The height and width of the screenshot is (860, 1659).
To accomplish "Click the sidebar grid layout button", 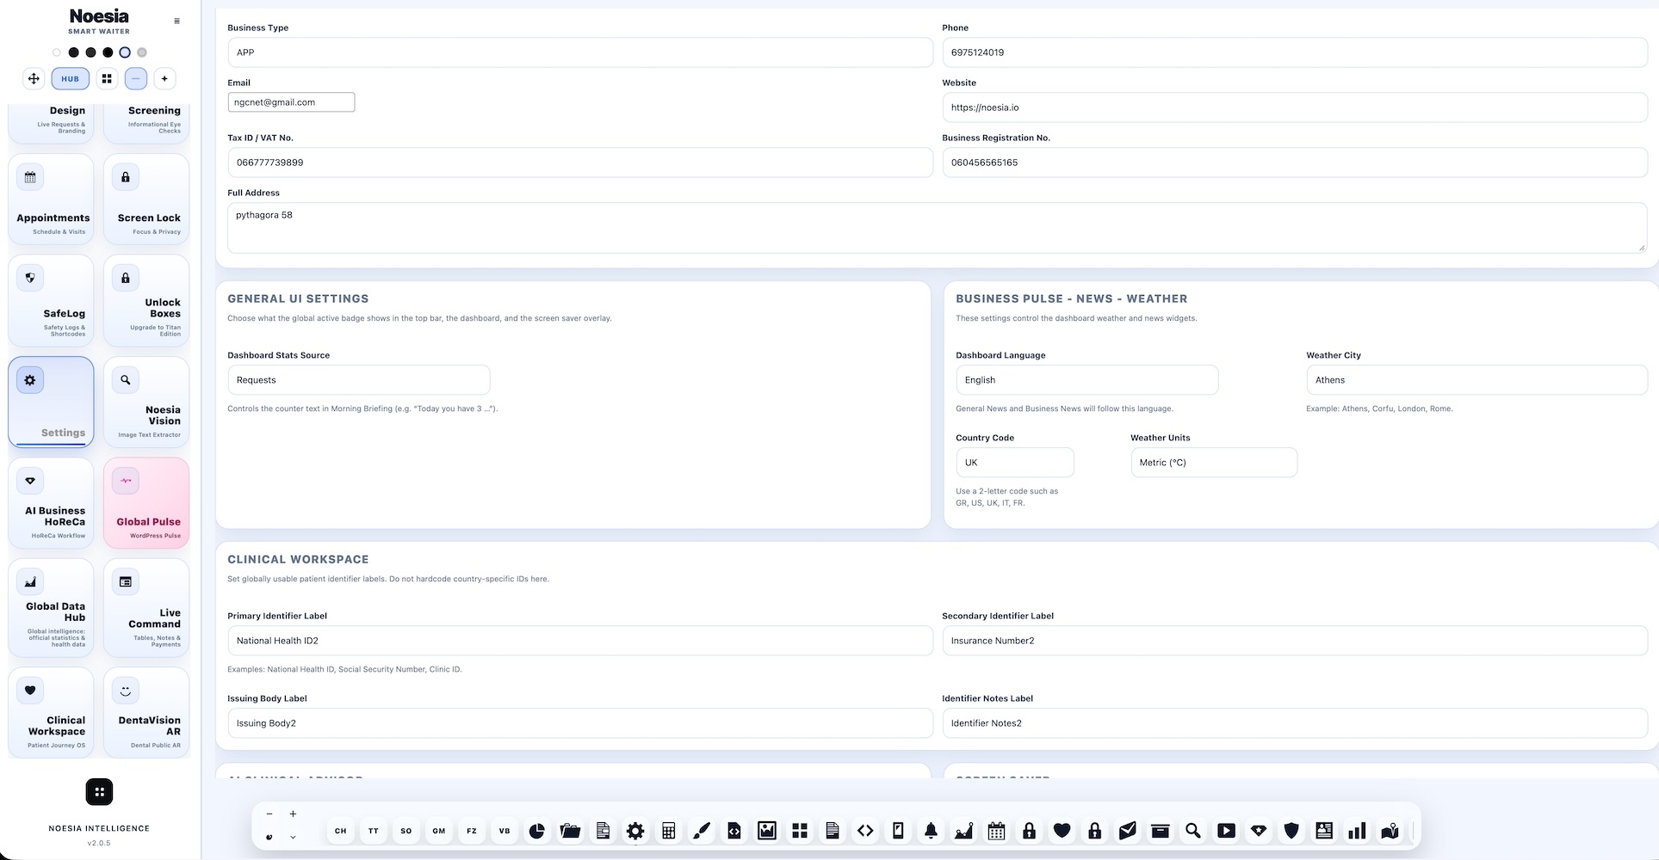I will [107, 78].
